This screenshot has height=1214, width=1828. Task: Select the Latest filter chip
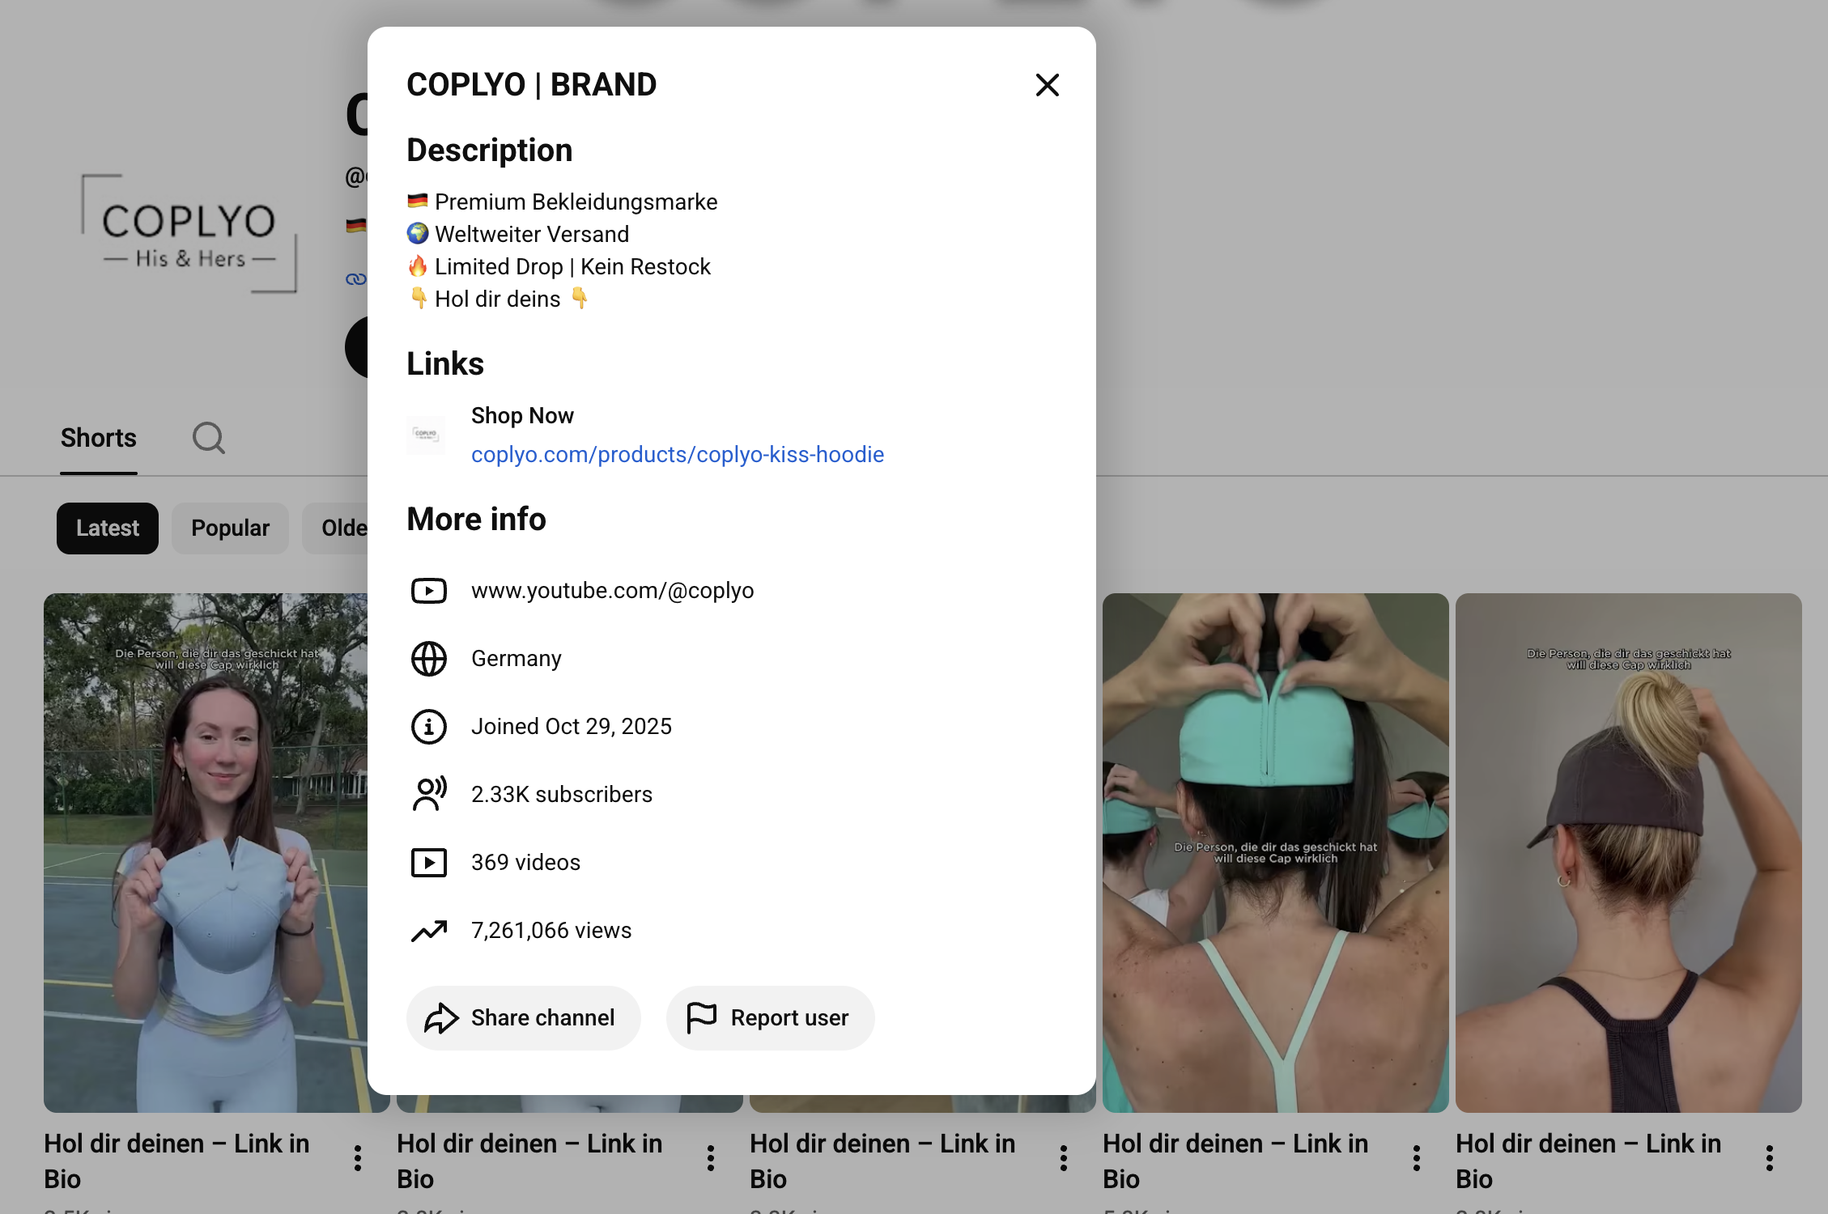point(108,528)
